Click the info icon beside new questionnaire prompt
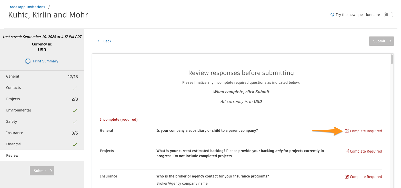This screenshot has width=401, height=188. (x=332, y=15)
